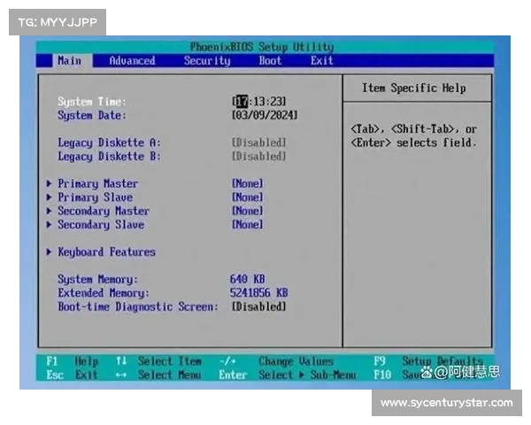Viewport: 531px width, 425px height.
Task: Open the Advanced menu tab
Action: pyautogui.click(x=133, y=61)
